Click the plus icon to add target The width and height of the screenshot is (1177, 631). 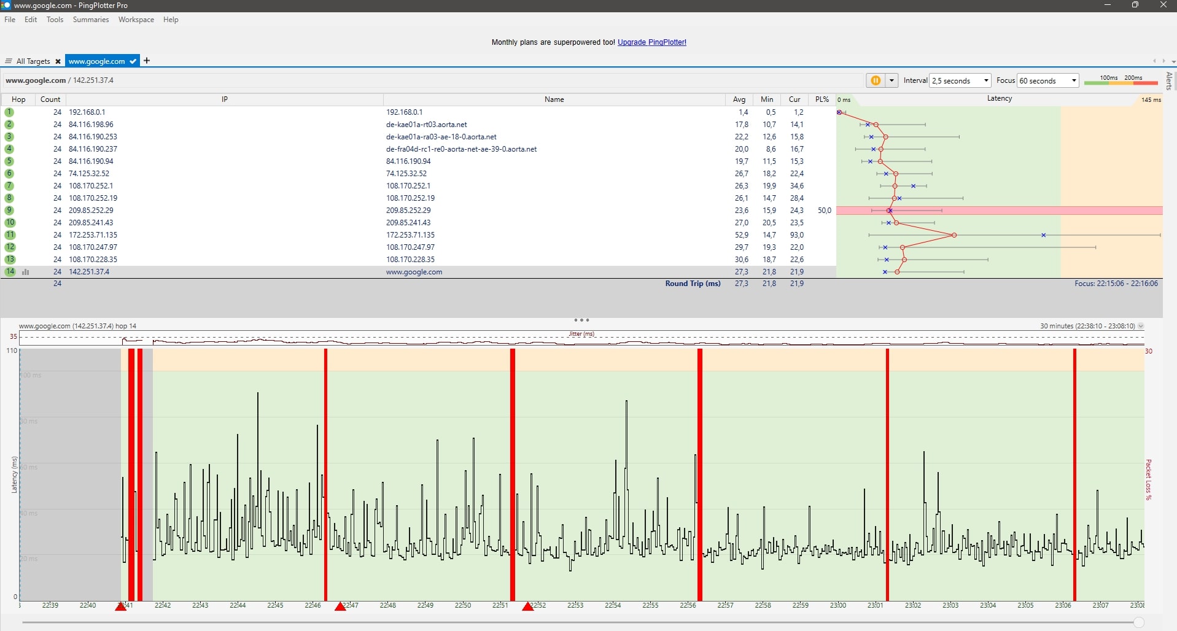[147, 61]
